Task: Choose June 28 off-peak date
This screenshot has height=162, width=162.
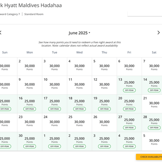Action: [x=152, y=123]
